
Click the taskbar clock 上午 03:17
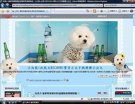click(x=130, y=102)
